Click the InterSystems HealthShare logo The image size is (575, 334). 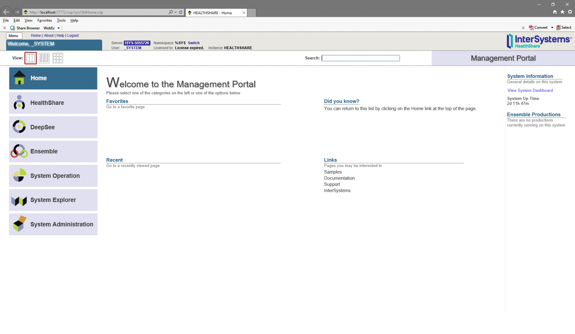(x=539, y=41)
